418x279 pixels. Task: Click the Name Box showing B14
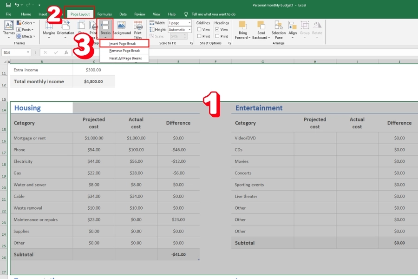point(14,52)
